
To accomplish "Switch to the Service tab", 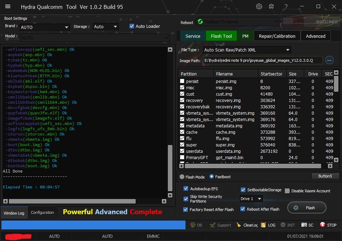I will [193, 36].
